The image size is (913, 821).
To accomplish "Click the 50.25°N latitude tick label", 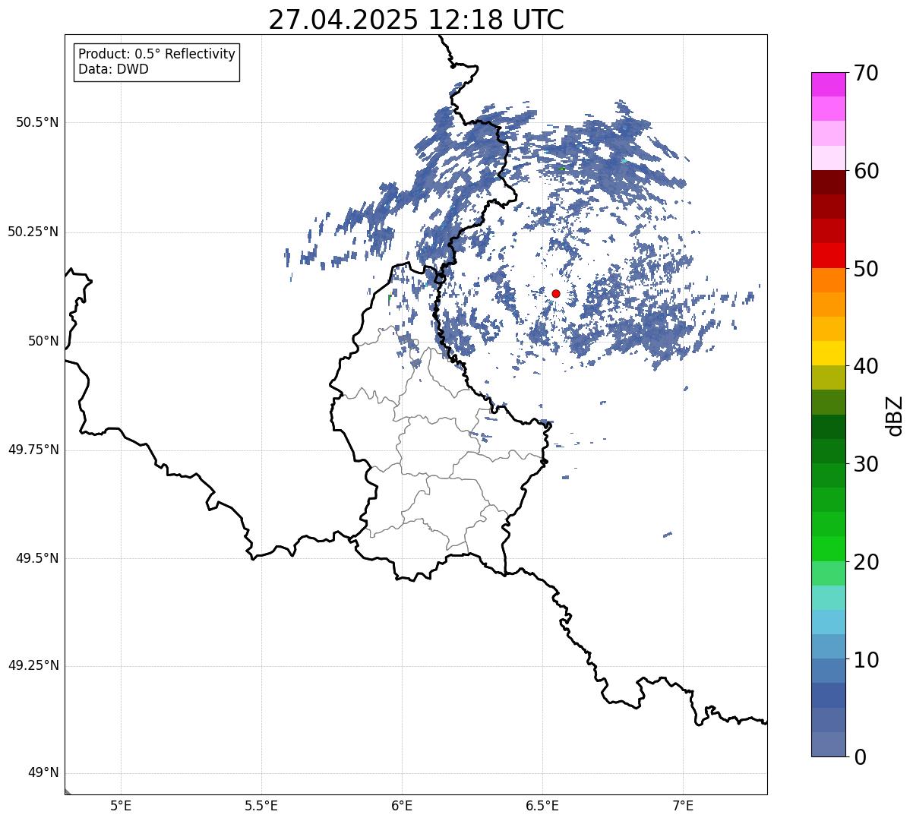I will pos(33,232).
